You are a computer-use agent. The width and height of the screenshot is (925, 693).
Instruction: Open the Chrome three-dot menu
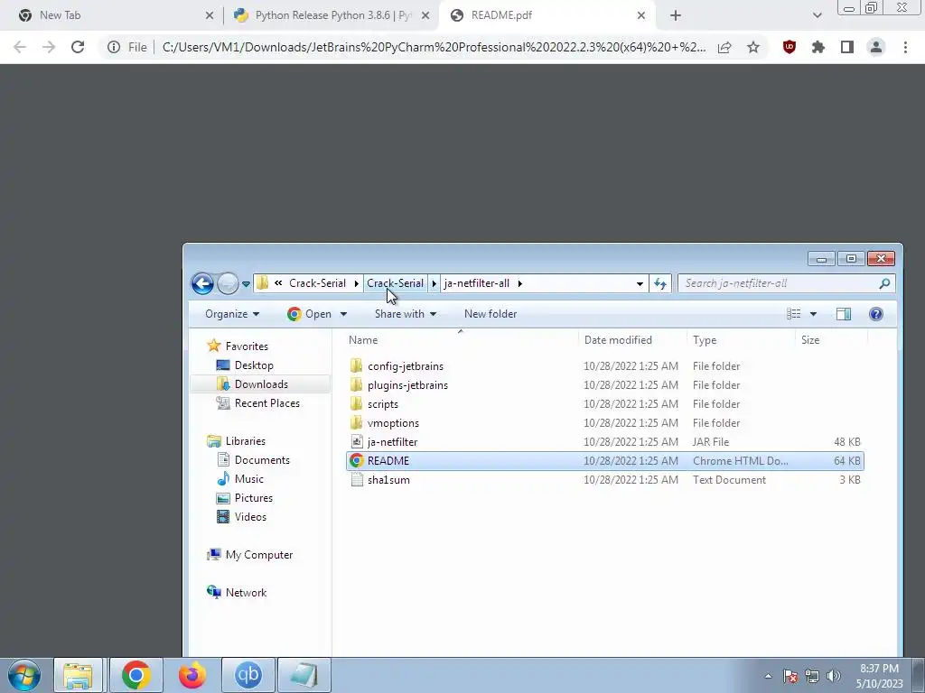pos(905,47)
